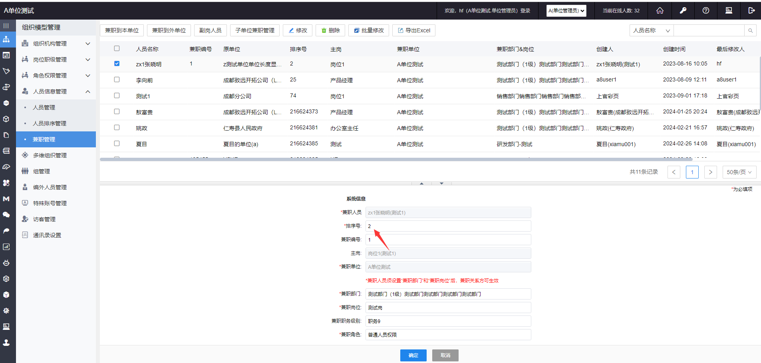Open the A(单位管理员) role dropdown

566,11
